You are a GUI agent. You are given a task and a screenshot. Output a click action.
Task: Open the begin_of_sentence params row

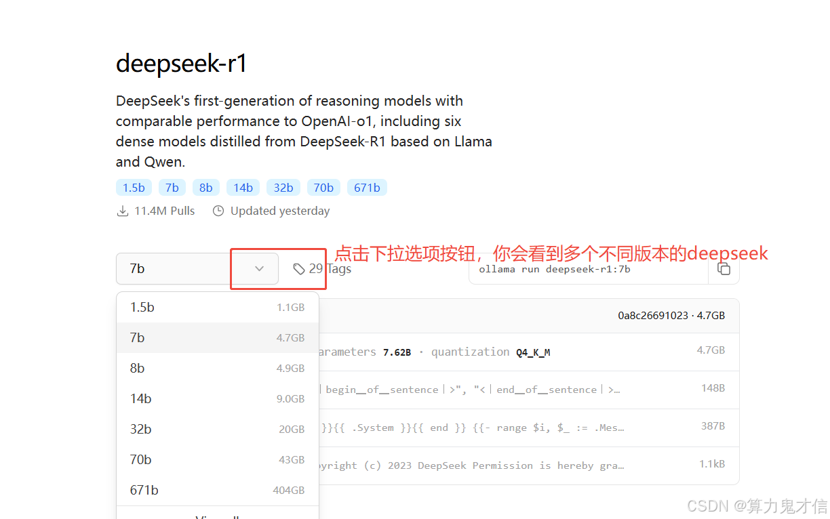point(529,390)
